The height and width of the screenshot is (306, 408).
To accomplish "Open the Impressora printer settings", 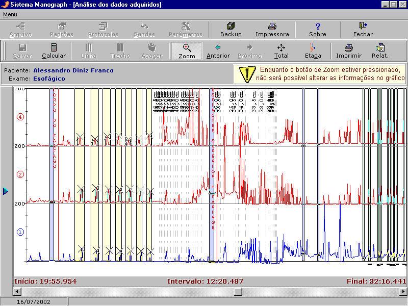I will coord(272,29).
